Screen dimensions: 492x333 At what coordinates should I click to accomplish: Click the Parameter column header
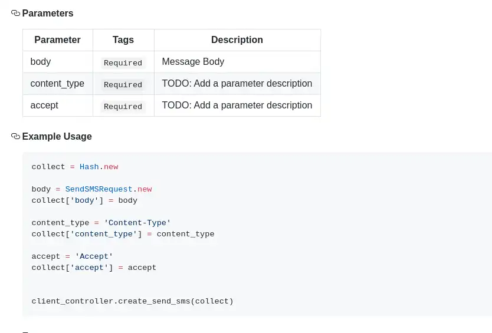(x=57, y=40)
